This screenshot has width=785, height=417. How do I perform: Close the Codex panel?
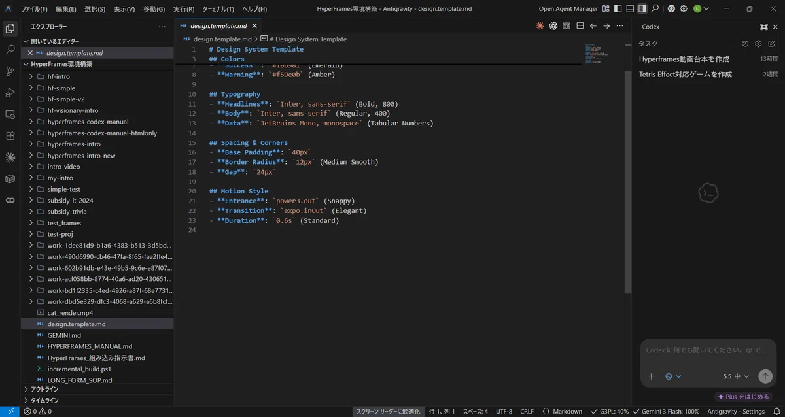click(776, 27)
